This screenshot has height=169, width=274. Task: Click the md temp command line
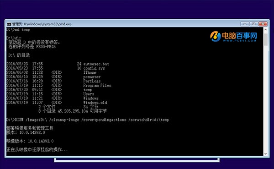click(x=18, y=30)
